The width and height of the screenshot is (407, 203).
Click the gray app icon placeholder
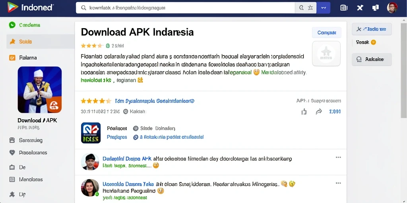pos(326,54)
